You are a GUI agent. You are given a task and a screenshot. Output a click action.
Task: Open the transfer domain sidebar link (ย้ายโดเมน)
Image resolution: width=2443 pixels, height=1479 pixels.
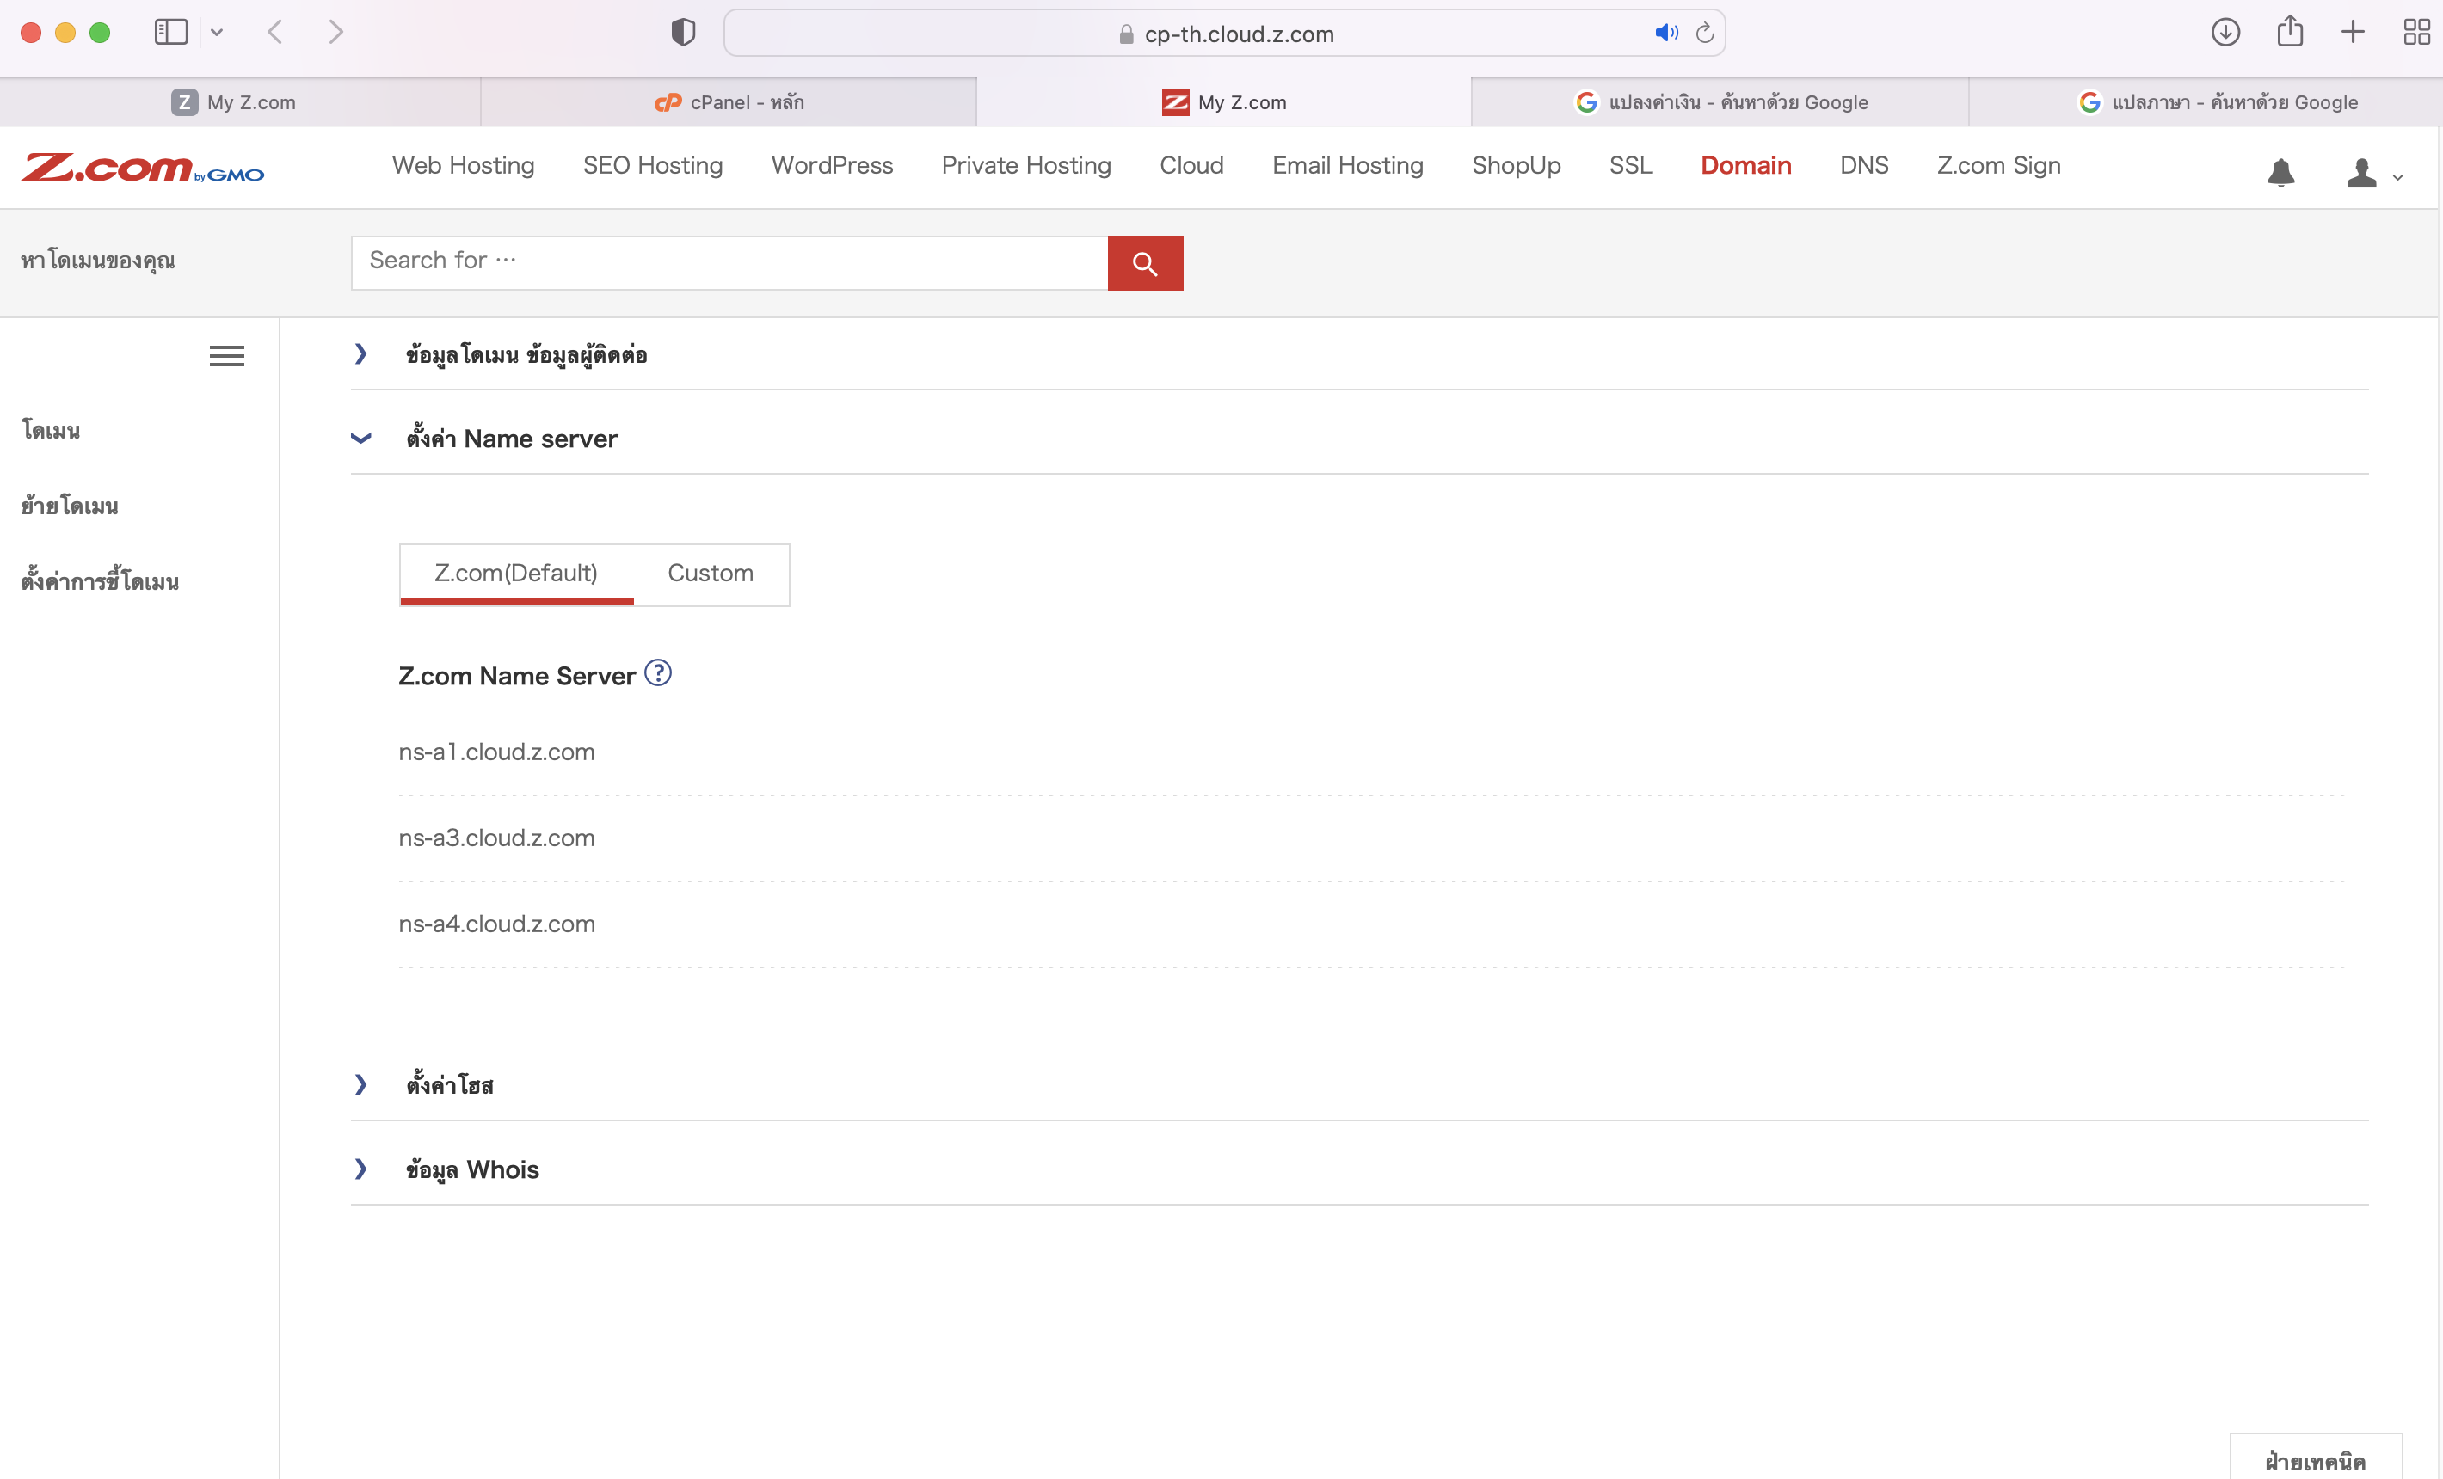click(x=70, y=506)
